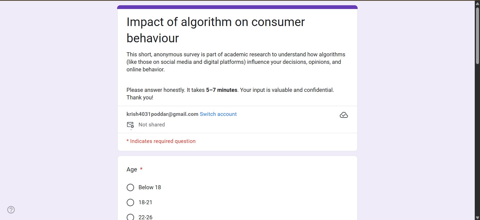Click the survey description paragraph
Screen dimensions: 480x220
coord(236,62)
